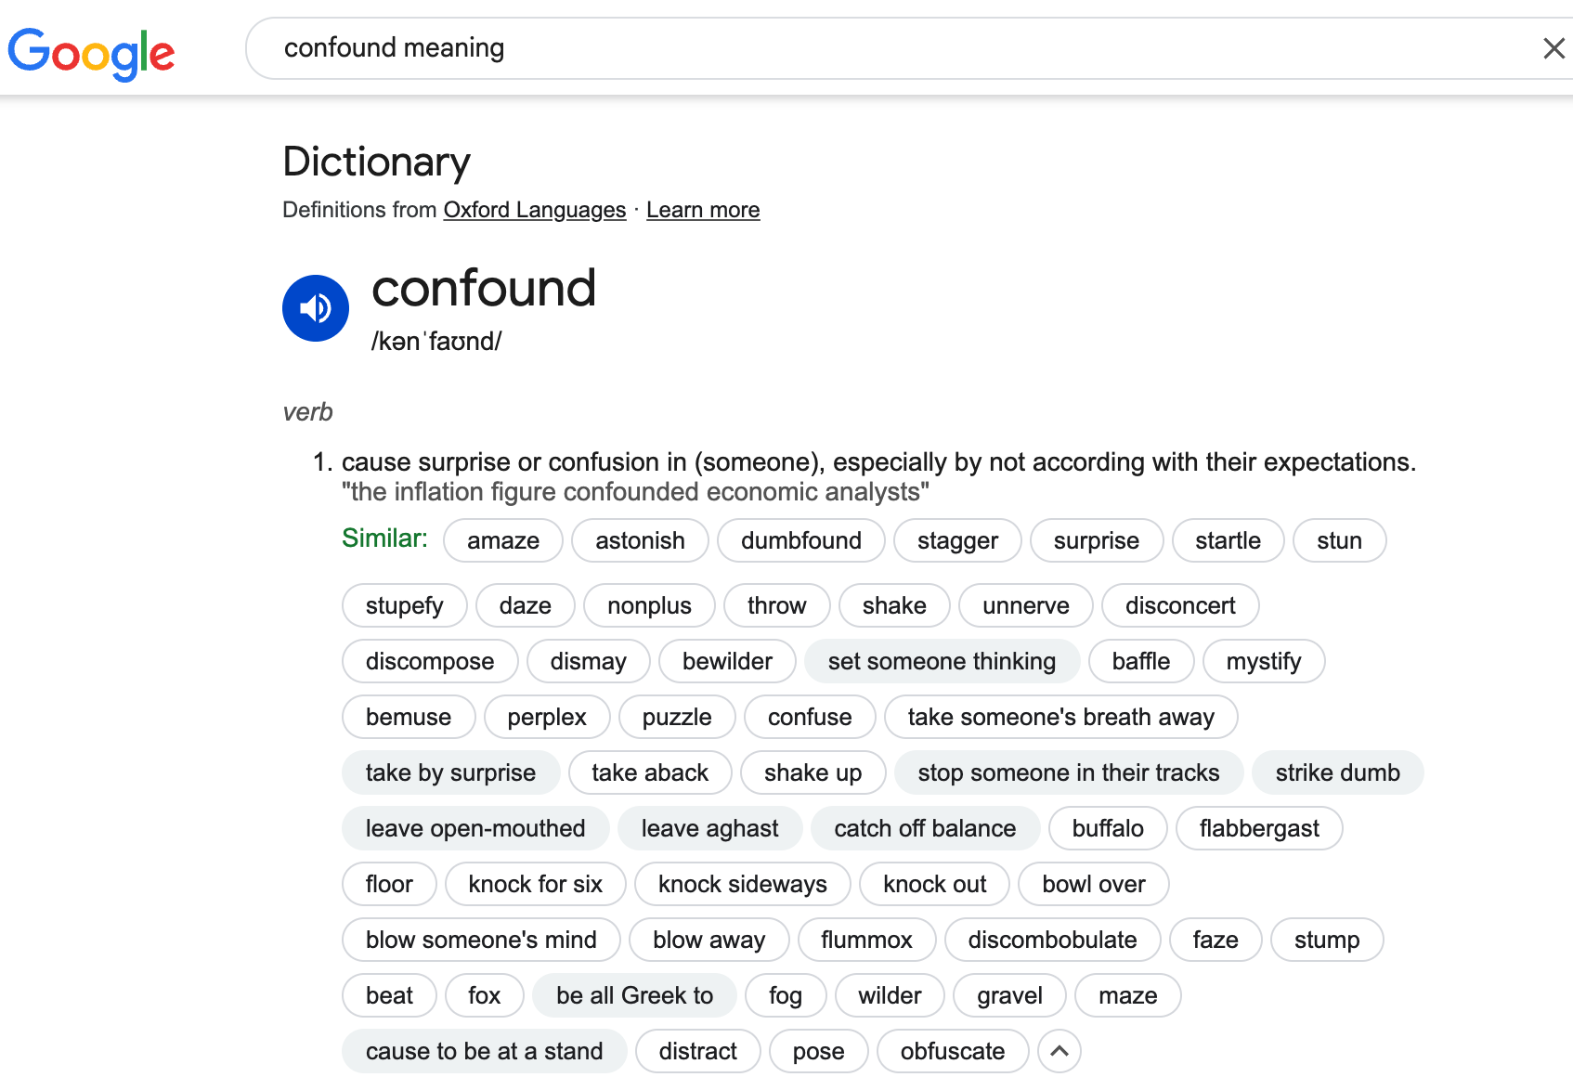
Task: Click the 'be all Greek to' phrase
Action: point(635,995)
